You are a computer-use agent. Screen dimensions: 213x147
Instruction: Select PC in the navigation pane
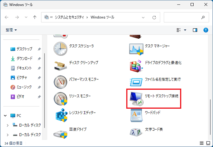pos(16,116)
